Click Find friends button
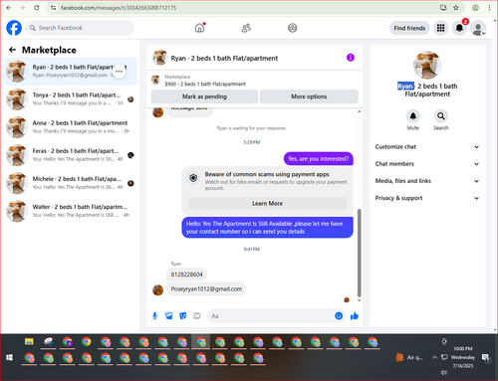The width and height of the screenshot is (498, 381). click(x=409, y=28)
